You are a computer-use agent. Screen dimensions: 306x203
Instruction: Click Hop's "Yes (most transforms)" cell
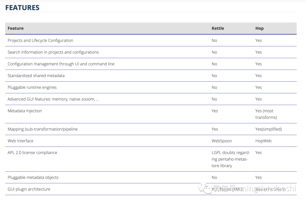[x=266, y=114]
